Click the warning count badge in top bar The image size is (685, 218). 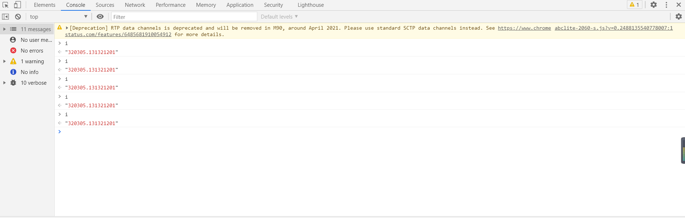tap(634, 5)
